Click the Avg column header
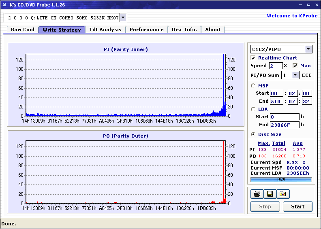The height and width of the screenshot is (229, 321). point(297,143)
